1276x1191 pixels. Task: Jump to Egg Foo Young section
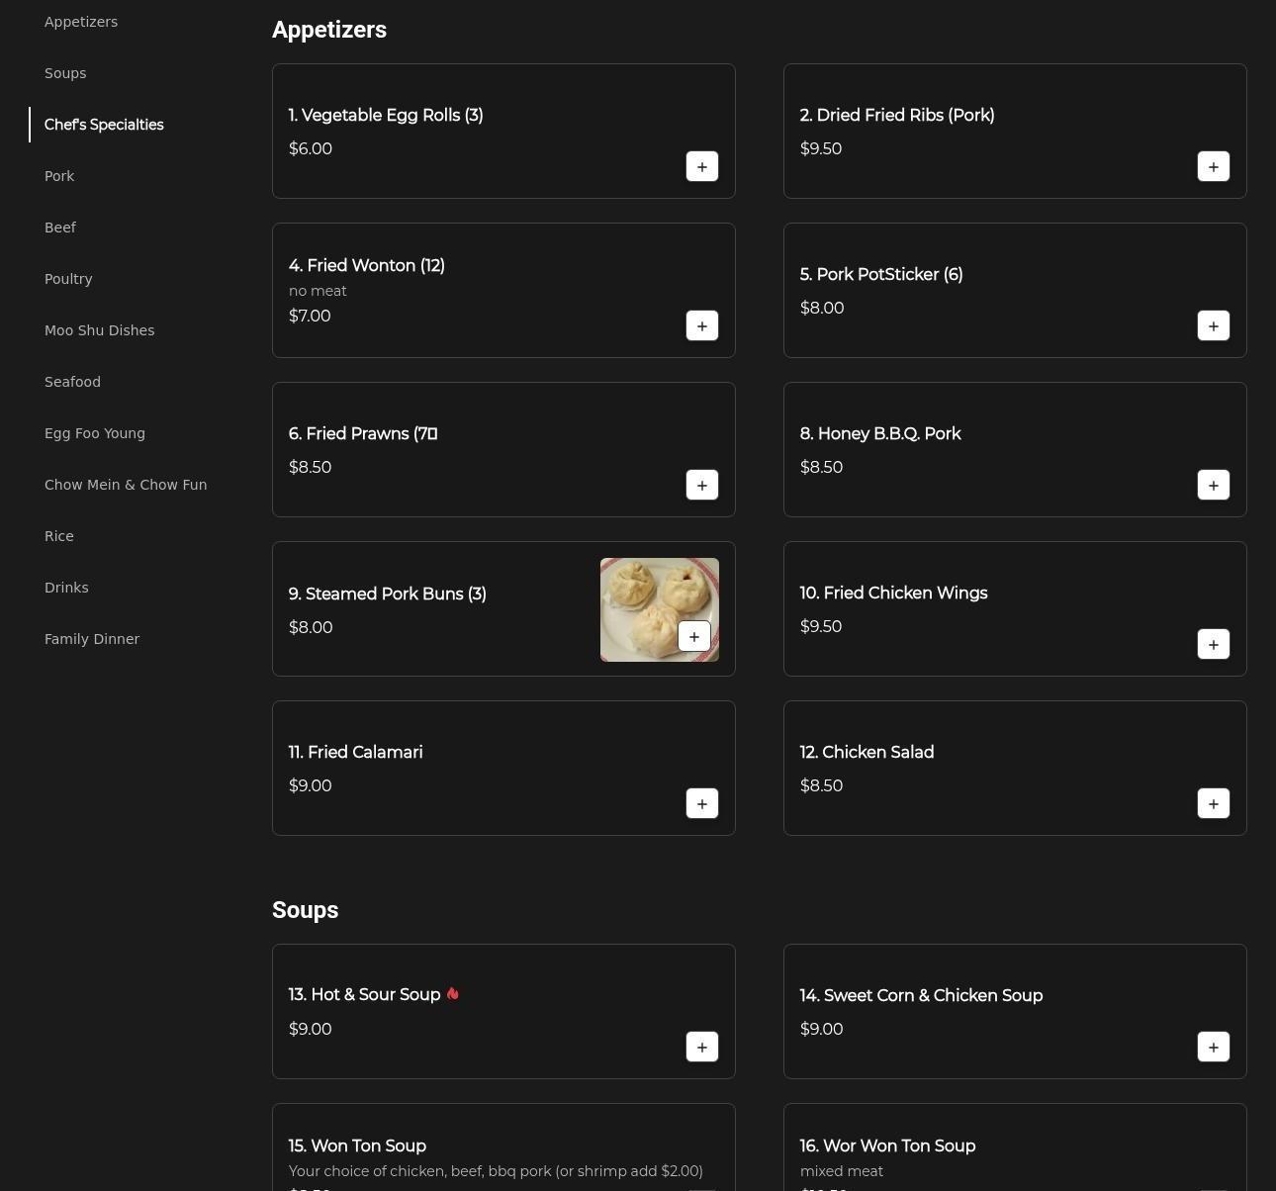point(95,433)
